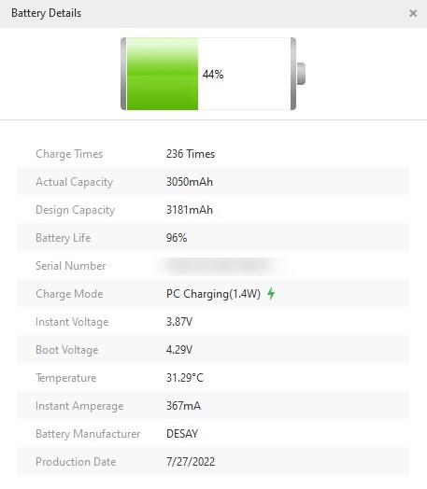Click the Production Date 7/27/2022 value

tap(191, 462)
